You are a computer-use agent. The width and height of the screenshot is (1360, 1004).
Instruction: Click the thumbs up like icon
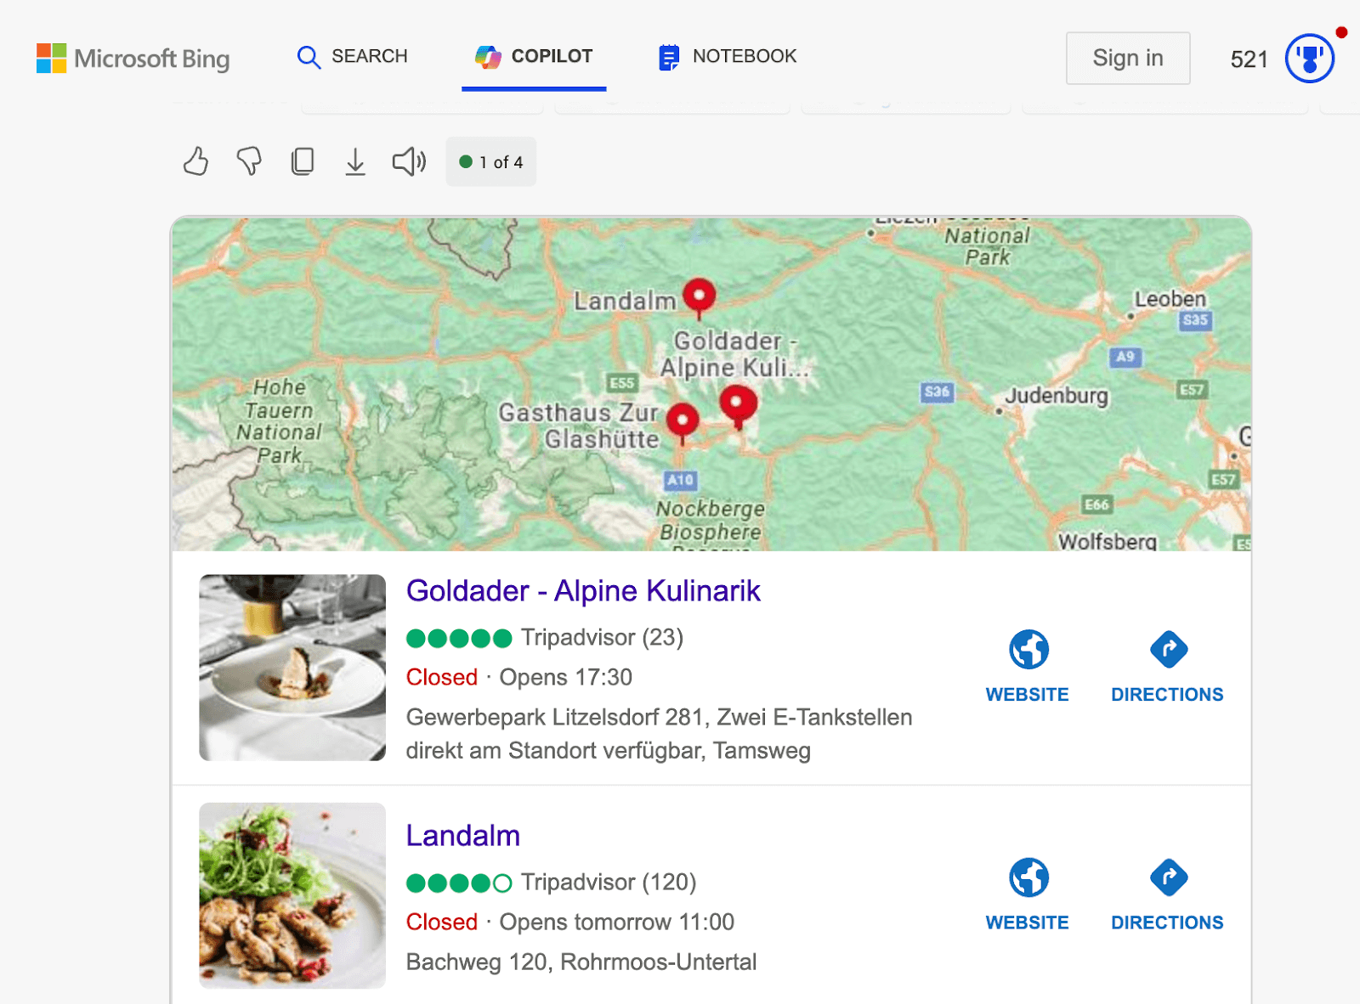click(195, 161)
